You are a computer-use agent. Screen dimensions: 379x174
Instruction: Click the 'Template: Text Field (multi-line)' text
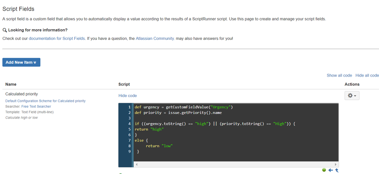pyautogui.click(x=30, y=112)
